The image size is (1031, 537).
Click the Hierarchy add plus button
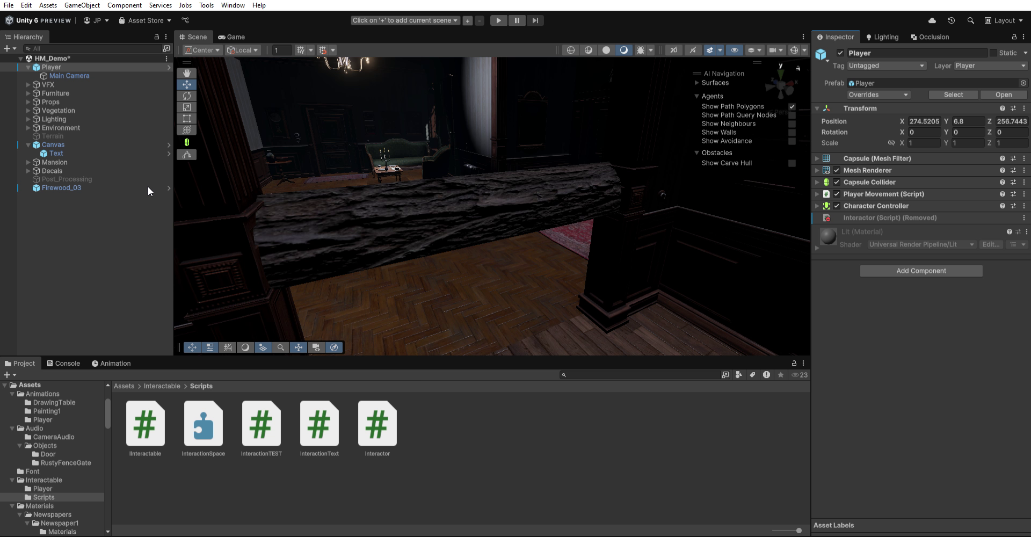7,48
